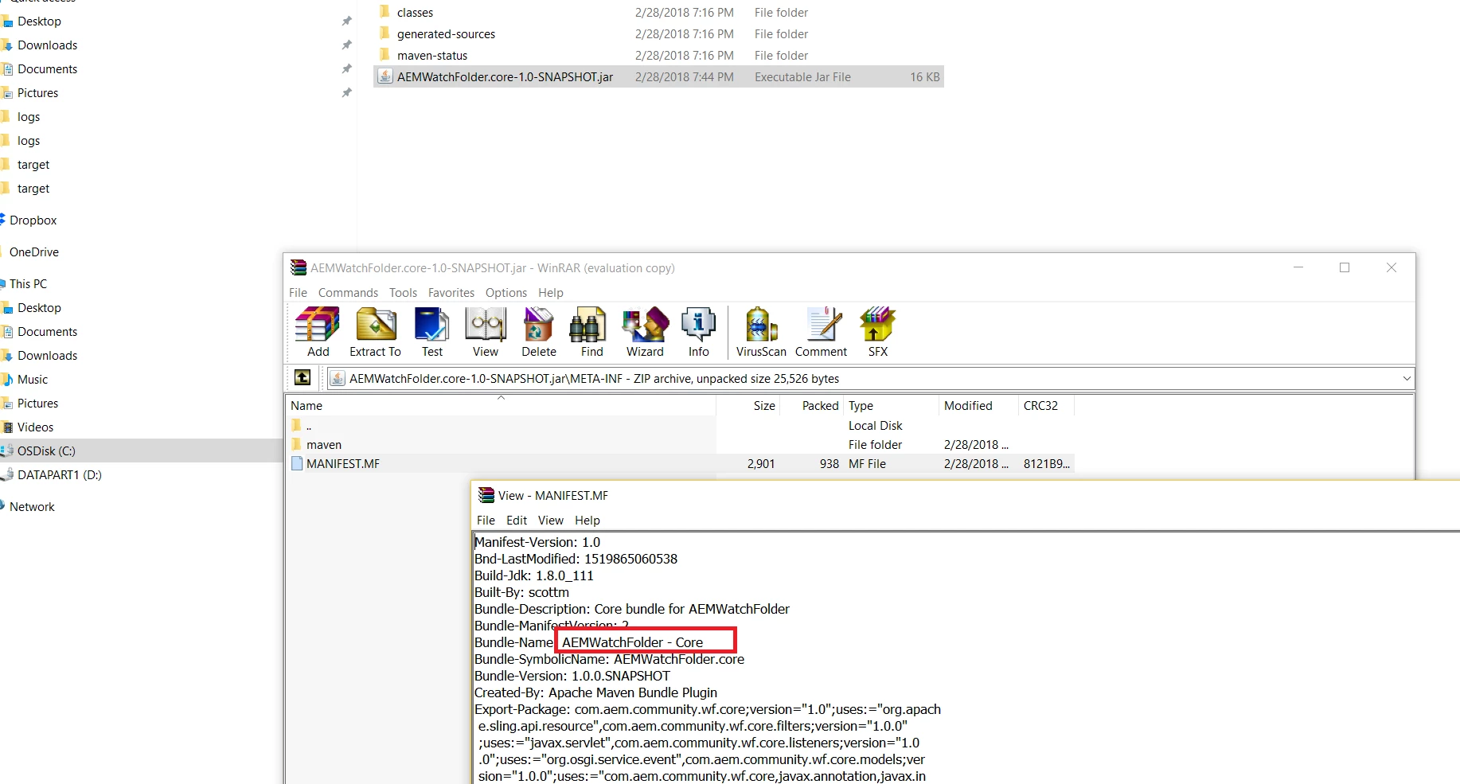
Task: Click the pin icon next to quick-access Desktop
Action: 346,21
